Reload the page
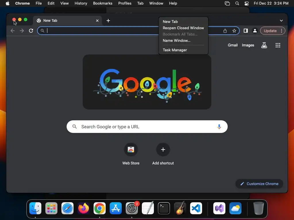 coord(31,31)
